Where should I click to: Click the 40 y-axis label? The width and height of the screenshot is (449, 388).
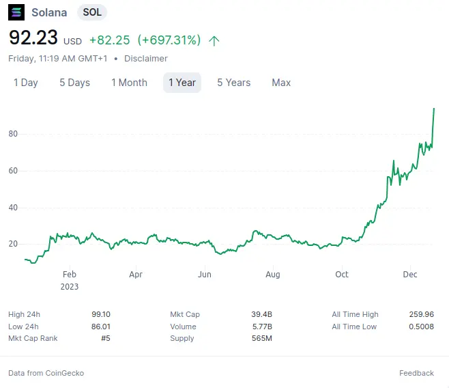click(13, 208)
